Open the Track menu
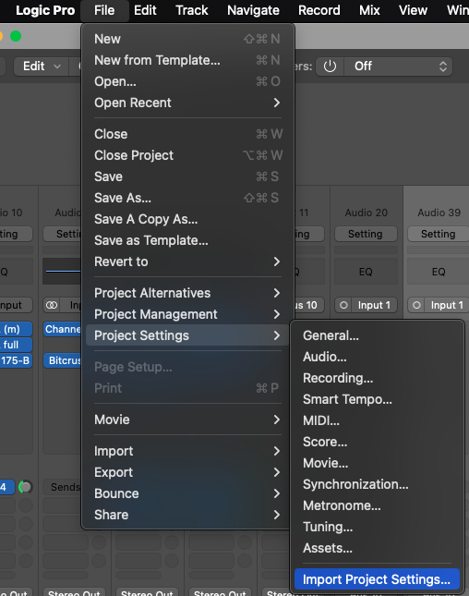 point(192,10)
